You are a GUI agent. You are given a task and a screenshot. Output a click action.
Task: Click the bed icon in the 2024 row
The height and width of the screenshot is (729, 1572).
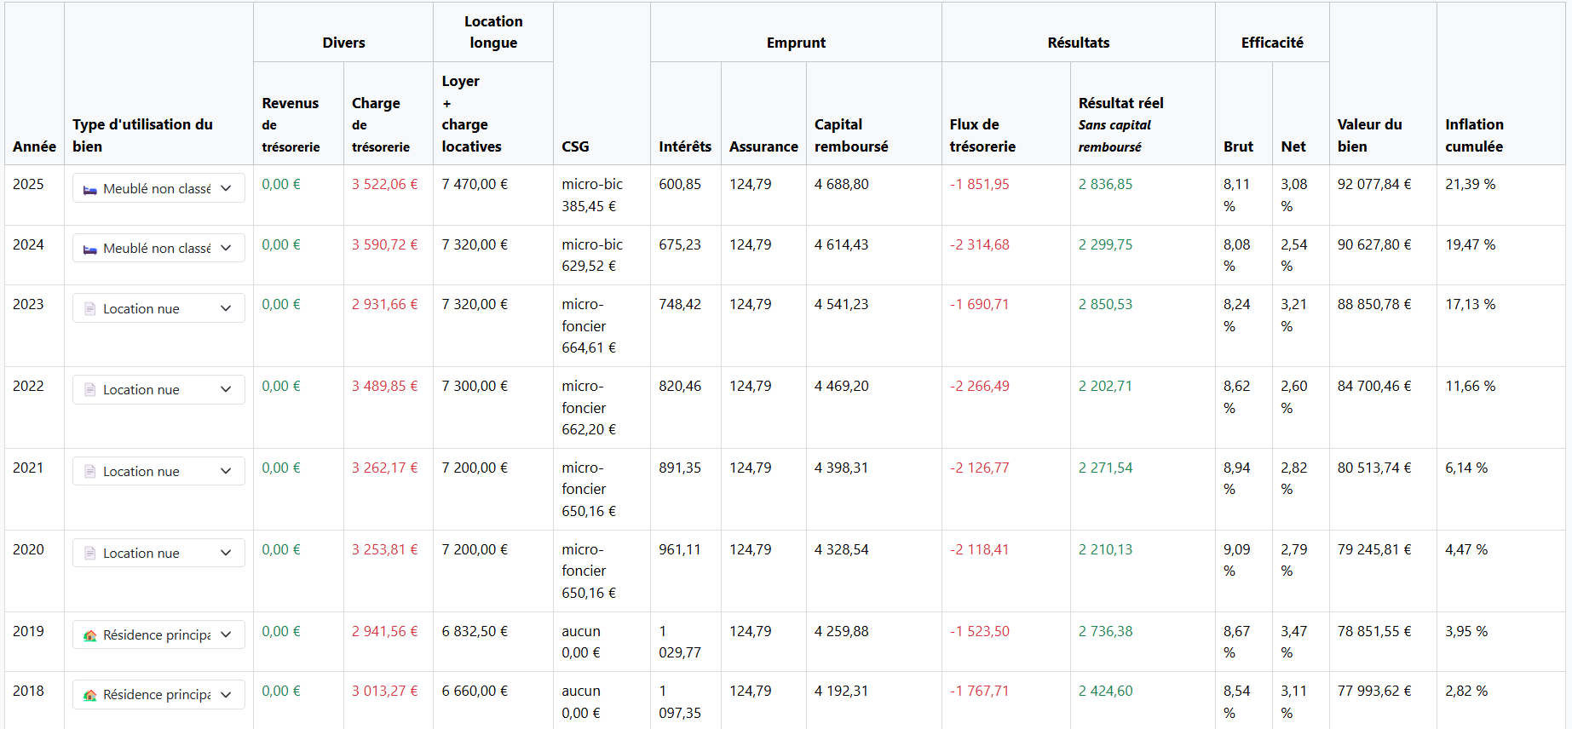point(89,249)
